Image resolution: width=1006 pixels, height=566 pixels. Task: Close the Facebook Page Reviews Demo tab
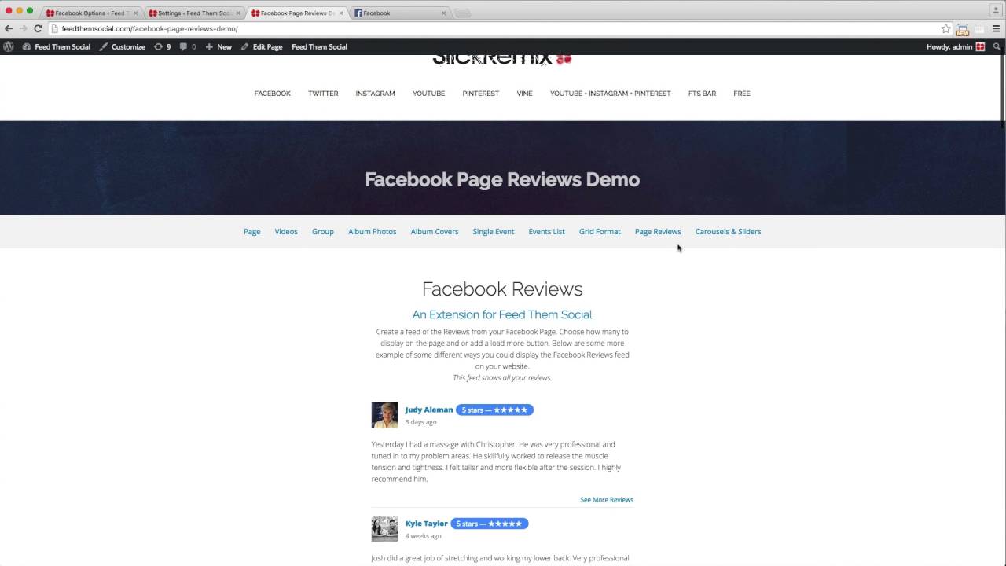pyautogui.click(x=341, y=13)
